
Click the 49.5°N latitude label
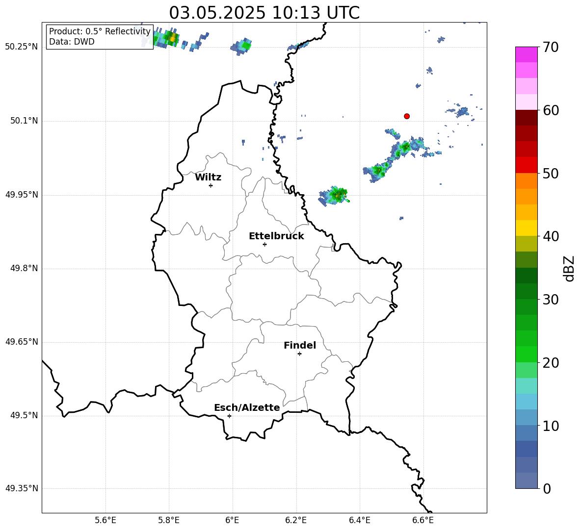pyautogui.click(x=24, y=415)
